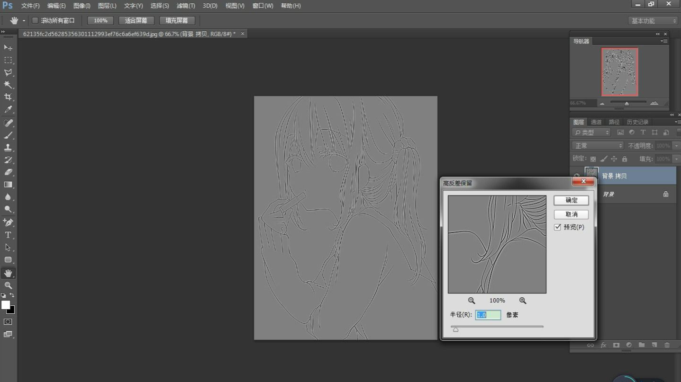
Task: Select the Horizontal Type tool
Action: click(x=8, y=235)
